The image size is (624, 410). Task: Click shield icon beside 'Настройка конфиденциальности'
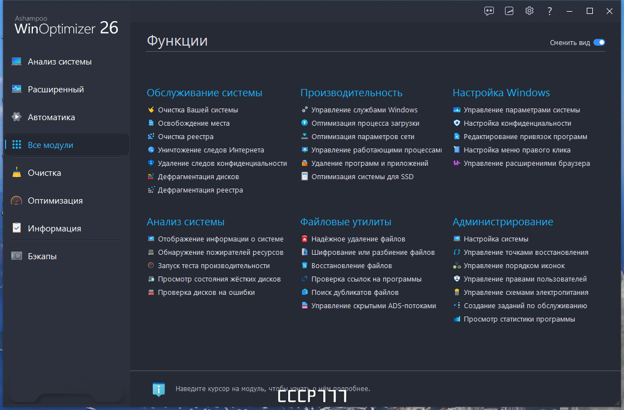457,124
